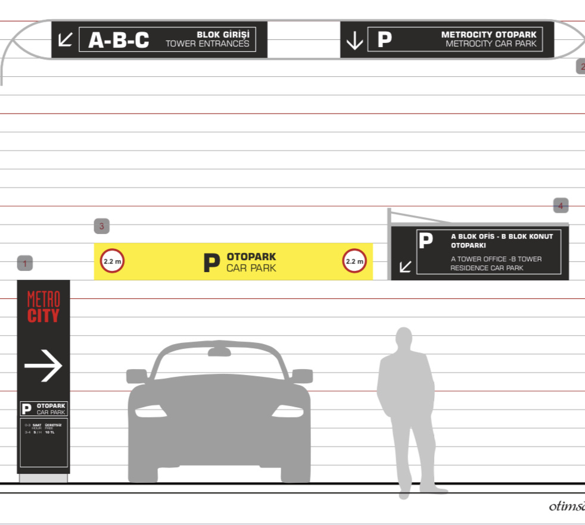This screenshot has height=525, width=585.
Task: Click the white right arrow on Metro City totem
Action: (x=43, y=365)
